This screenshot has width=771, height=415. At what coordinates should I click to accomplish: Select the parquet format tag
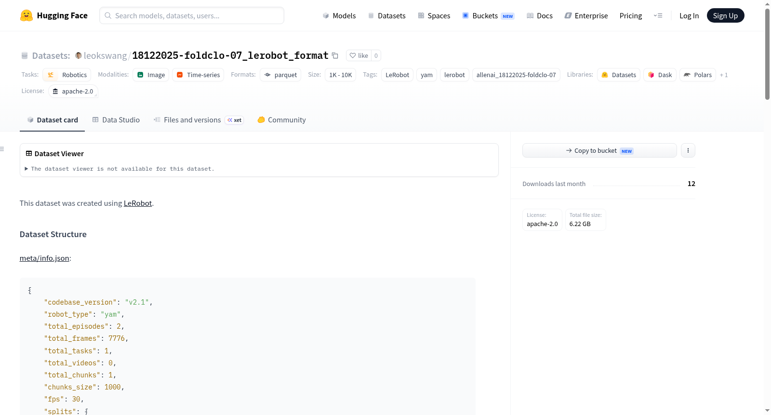(280, 75)
